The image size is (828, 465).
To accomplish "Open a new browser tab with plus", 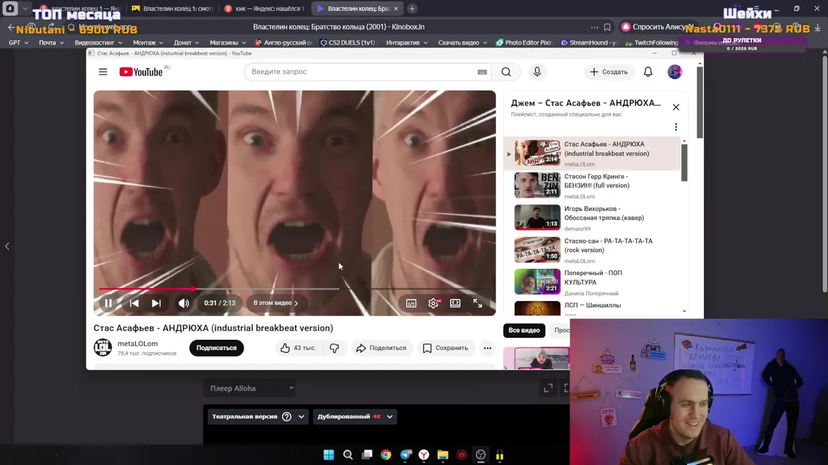I will coord(412,8).
